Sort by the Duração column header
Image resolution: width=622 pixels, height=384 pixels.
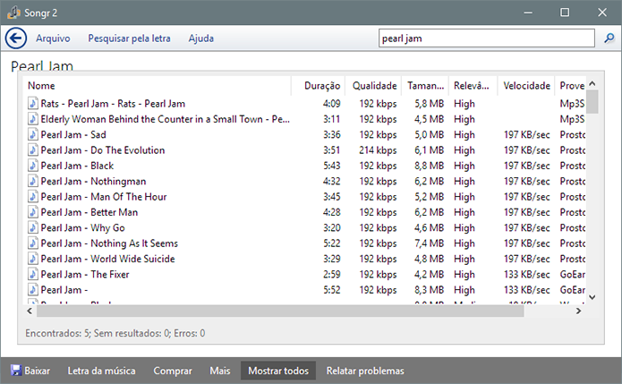pyautogui.click(x=318, y=86)
